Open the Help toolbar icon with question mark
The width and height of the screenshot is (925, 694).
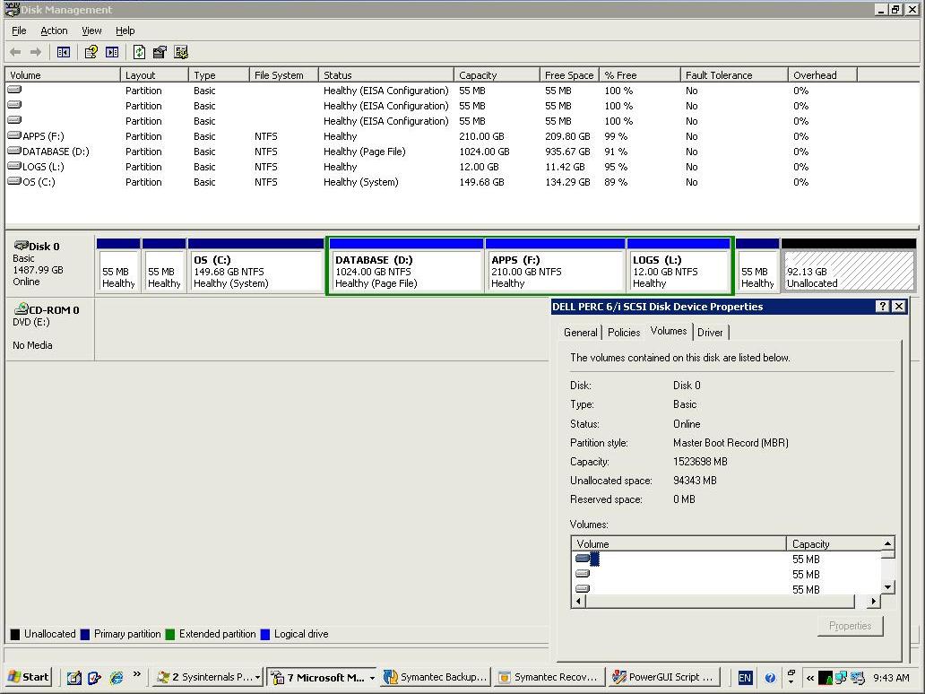click(90, 51)
